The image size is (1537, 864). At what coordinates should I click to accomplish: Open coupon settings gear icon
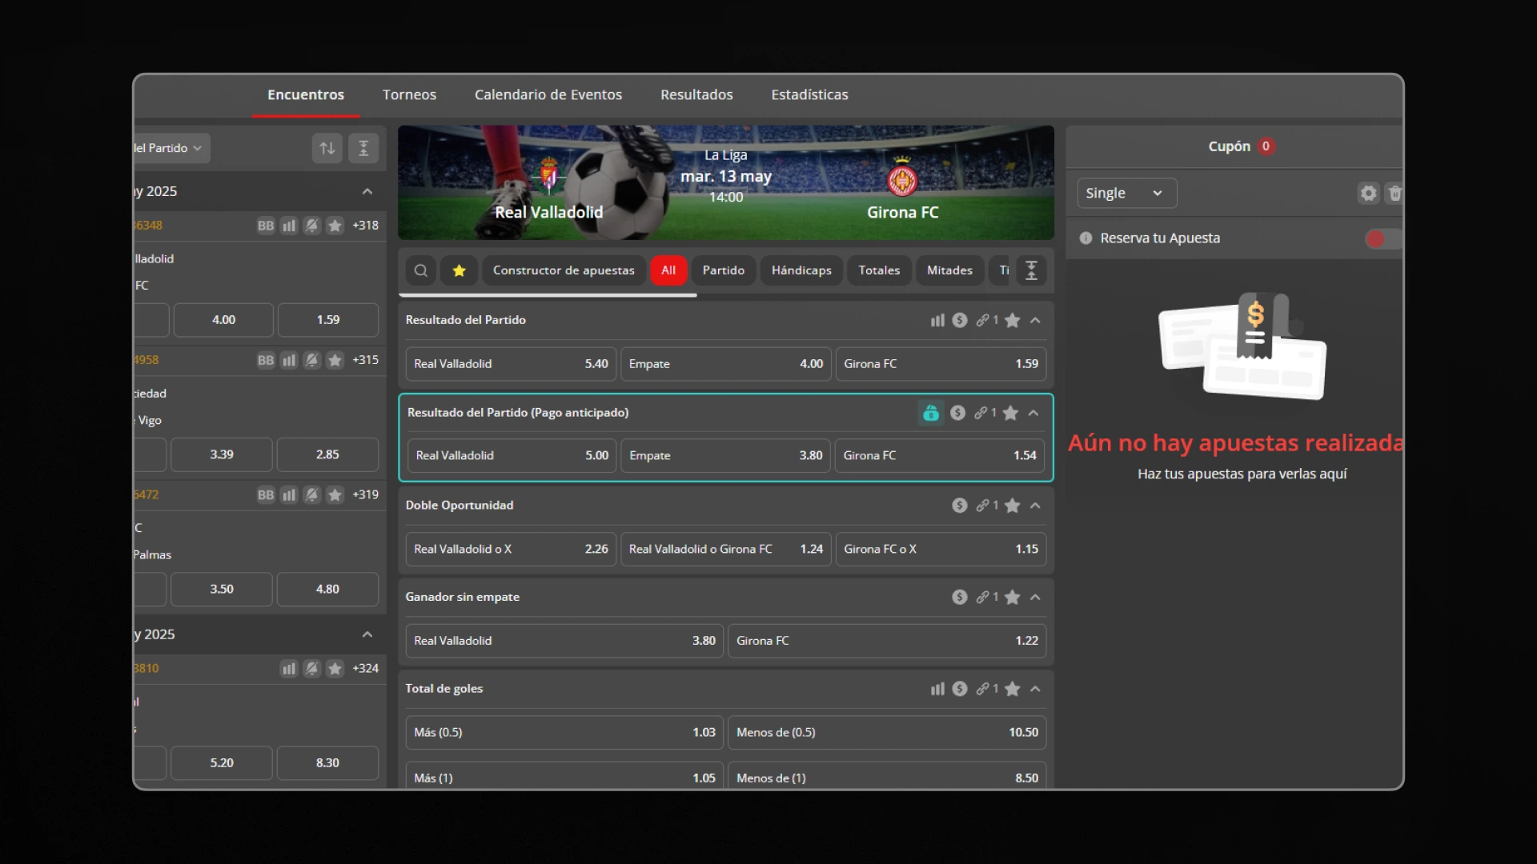click(1368, 194)
